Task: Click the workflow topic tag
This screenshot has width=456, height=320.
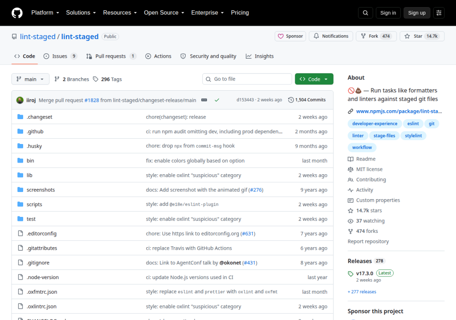Action: [x=362, y=148]
